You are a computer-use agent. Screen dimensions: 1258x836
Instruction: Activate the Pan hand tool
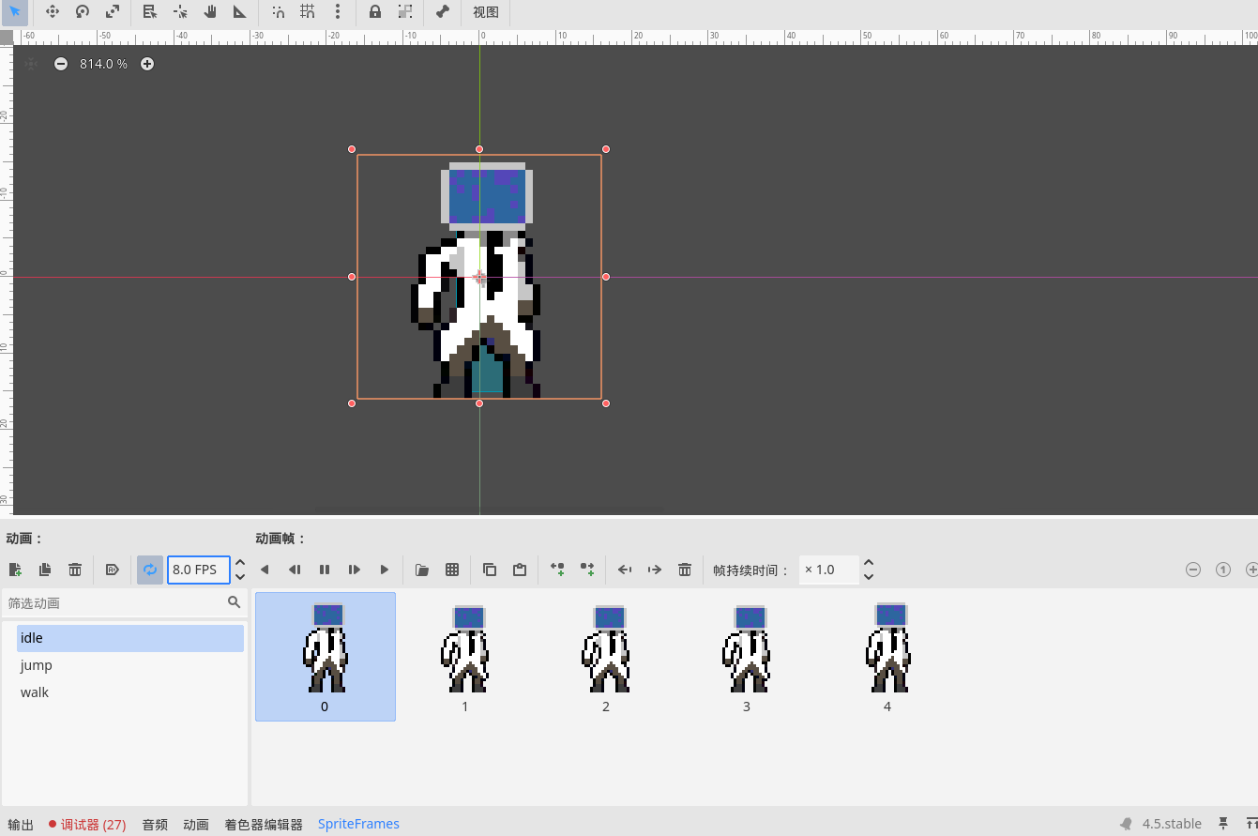[x=210, y=12]
